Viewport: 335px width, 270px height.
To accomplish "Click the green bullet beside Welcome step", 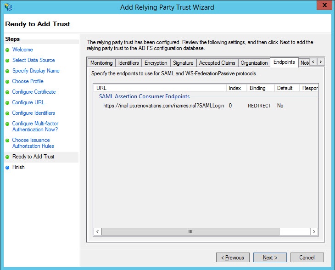I will (7, 50).
